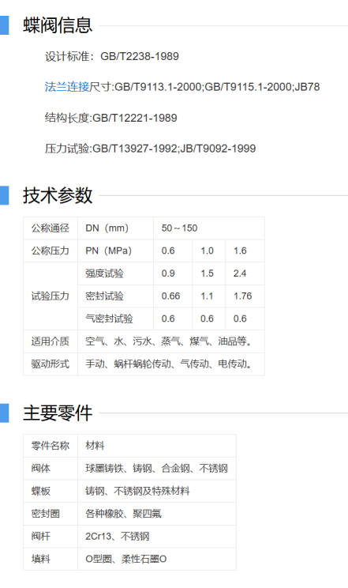This screenshot has height=588, width=348.
Task: Click the 2Cr13、不锈钢 cell
Action: coord(157,537)
